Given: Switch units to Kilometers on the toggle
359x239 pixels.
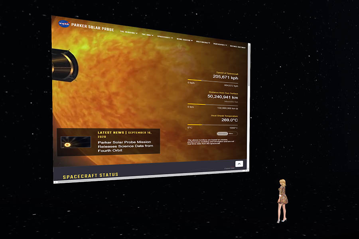Looking at the screenshot, I should click(222, 133).
